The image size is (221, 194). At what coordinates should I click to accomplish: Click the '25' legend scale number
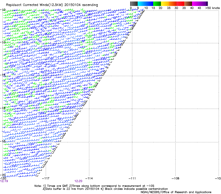pyautogui.click(x=169, y=8)
